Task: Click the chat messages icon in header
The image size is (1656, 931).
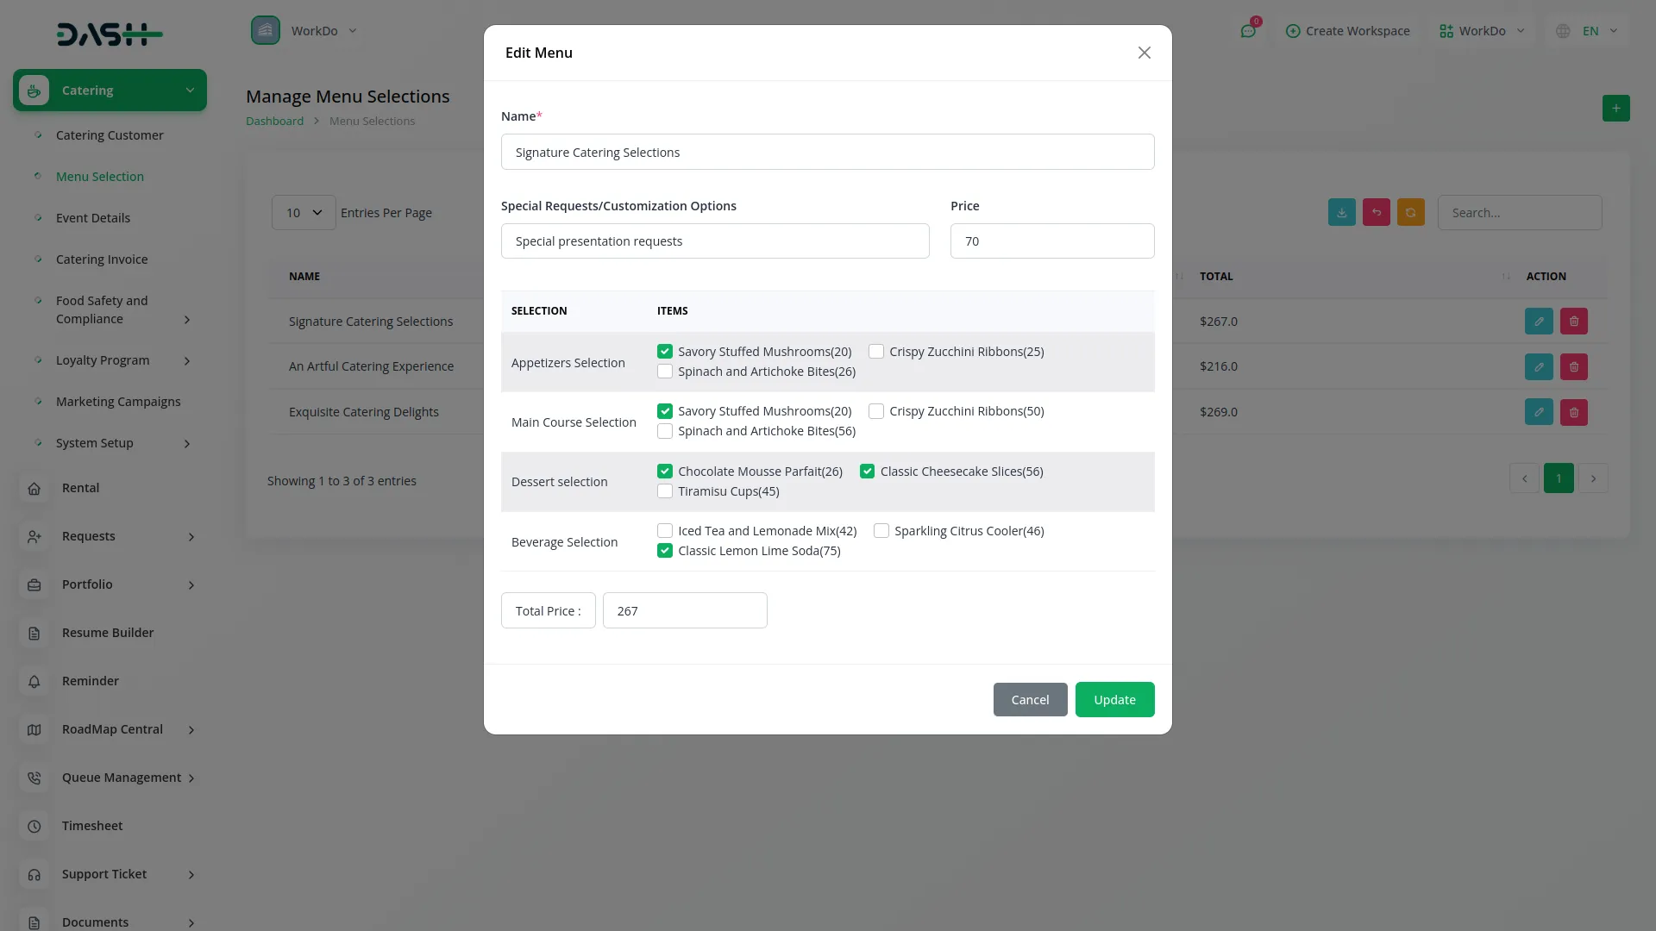Action: click(1247, 31)
